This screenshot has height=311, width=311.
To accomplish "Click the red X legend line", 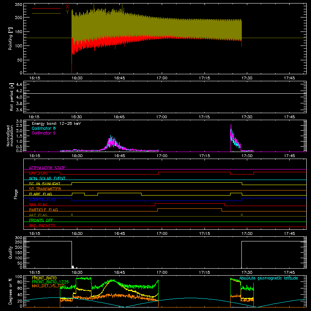I will [46, 8].
